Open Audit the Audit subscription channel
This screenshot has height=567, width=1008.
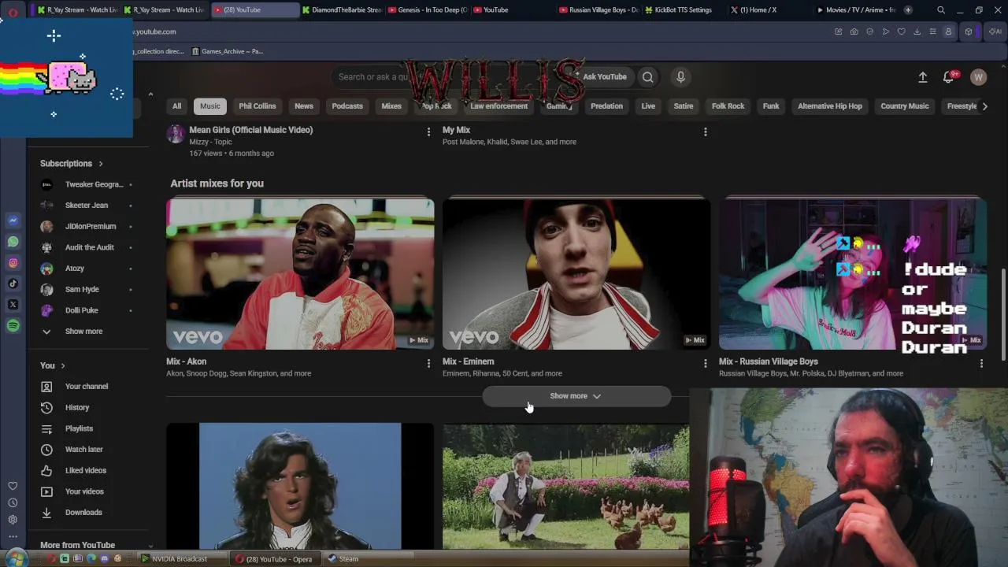pyautogui.click(x=90, y=247)
